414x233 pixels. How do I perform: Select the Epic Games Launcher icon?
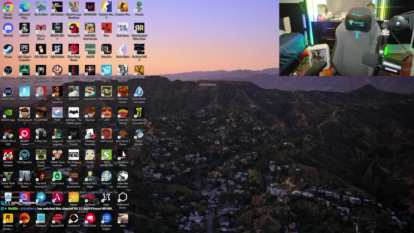coord(25,52)
